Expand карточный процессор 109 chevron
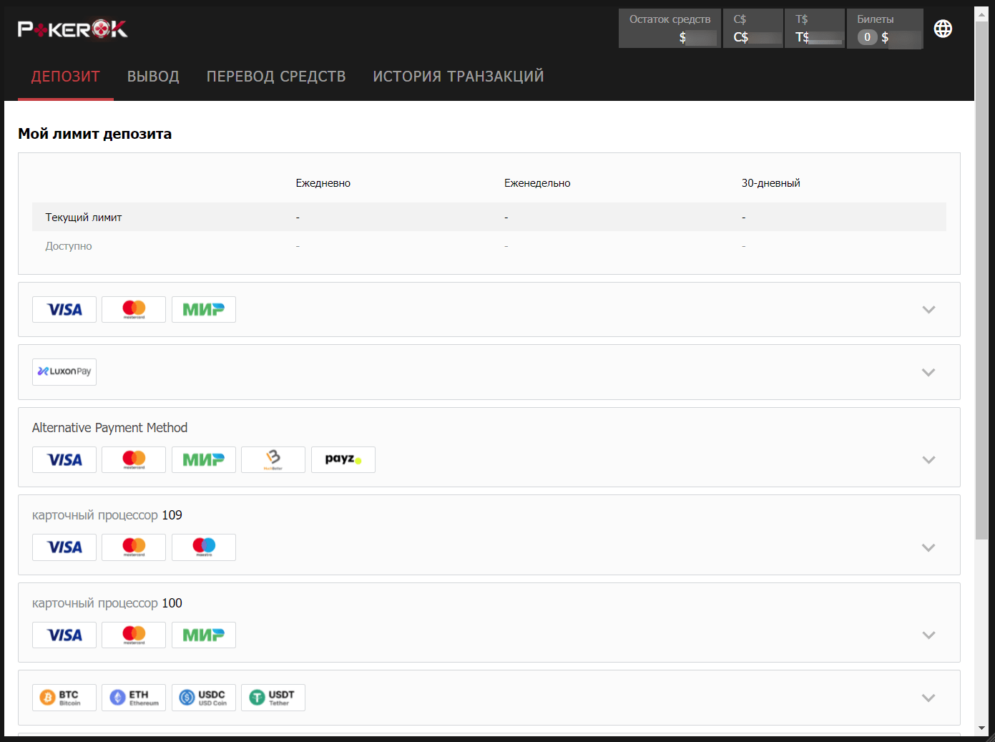 coord(928,548)
